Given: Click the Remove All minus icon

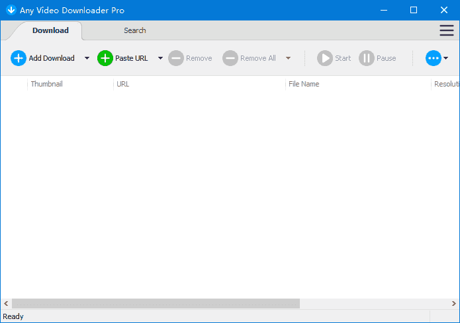Looking at the screenshot, I should click(x=230, y=58).
